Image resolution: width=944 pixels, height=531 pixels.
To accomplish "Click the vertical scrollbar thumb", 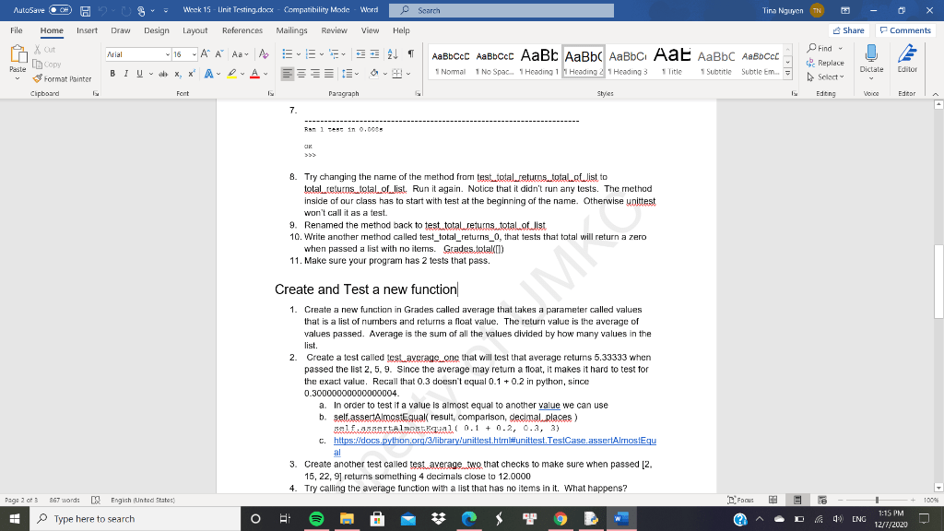I will coord(938,282).
